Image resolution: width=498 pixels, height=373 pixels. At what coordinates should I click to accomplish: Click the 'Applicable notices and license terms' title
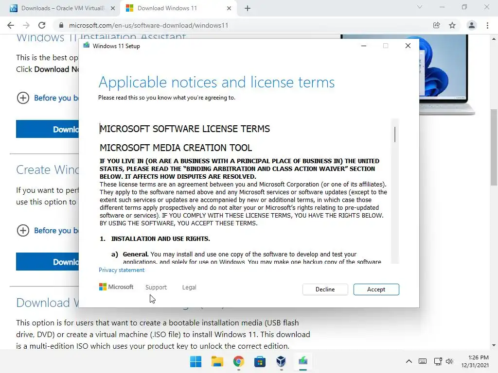point(216,82)
